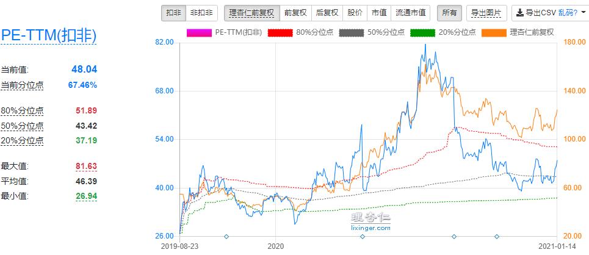Toggle 50%分位点 legend series
This screenshot has height=255, width=589.
(372, 32)
